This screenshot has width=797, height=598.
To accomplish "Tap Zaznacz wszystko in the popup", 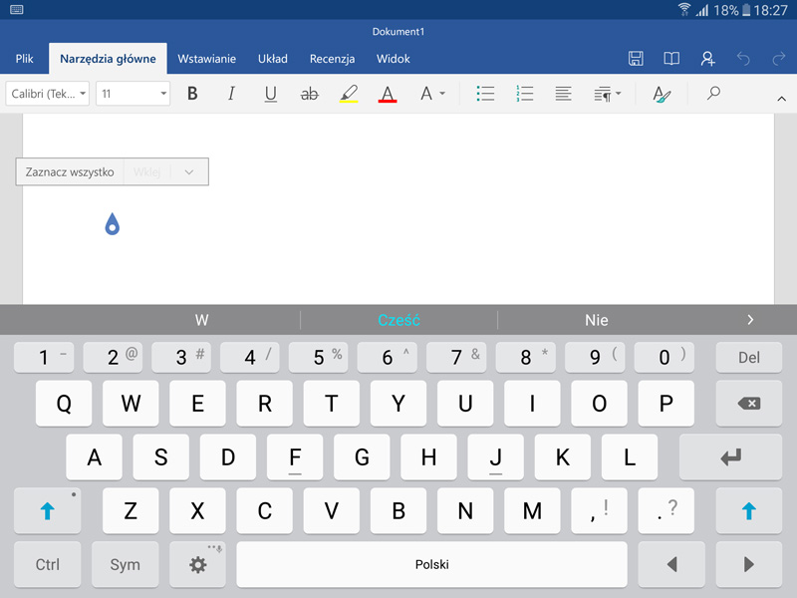I will (70, 172).
